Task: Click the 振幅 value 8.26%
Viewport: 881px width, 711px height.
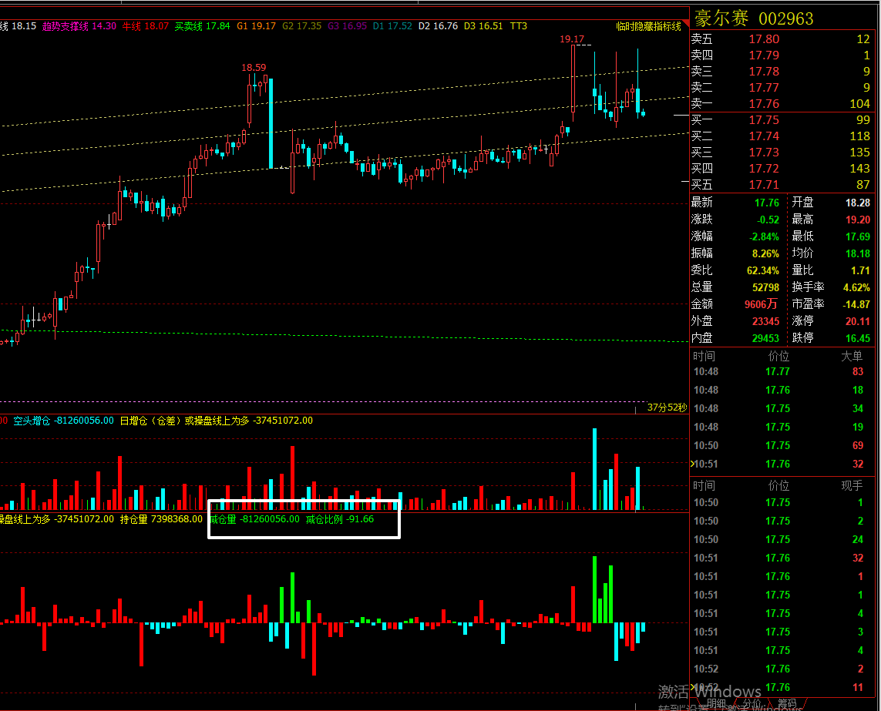Action: tap(765, 253)
